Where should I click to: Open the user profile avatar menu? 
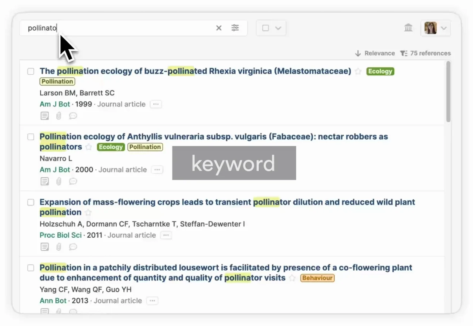click(x=435, y=28)
